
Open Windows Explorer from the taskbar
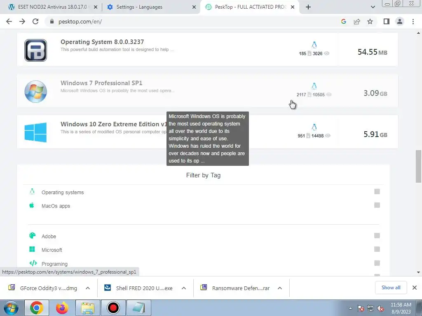(x=88, y=308)
